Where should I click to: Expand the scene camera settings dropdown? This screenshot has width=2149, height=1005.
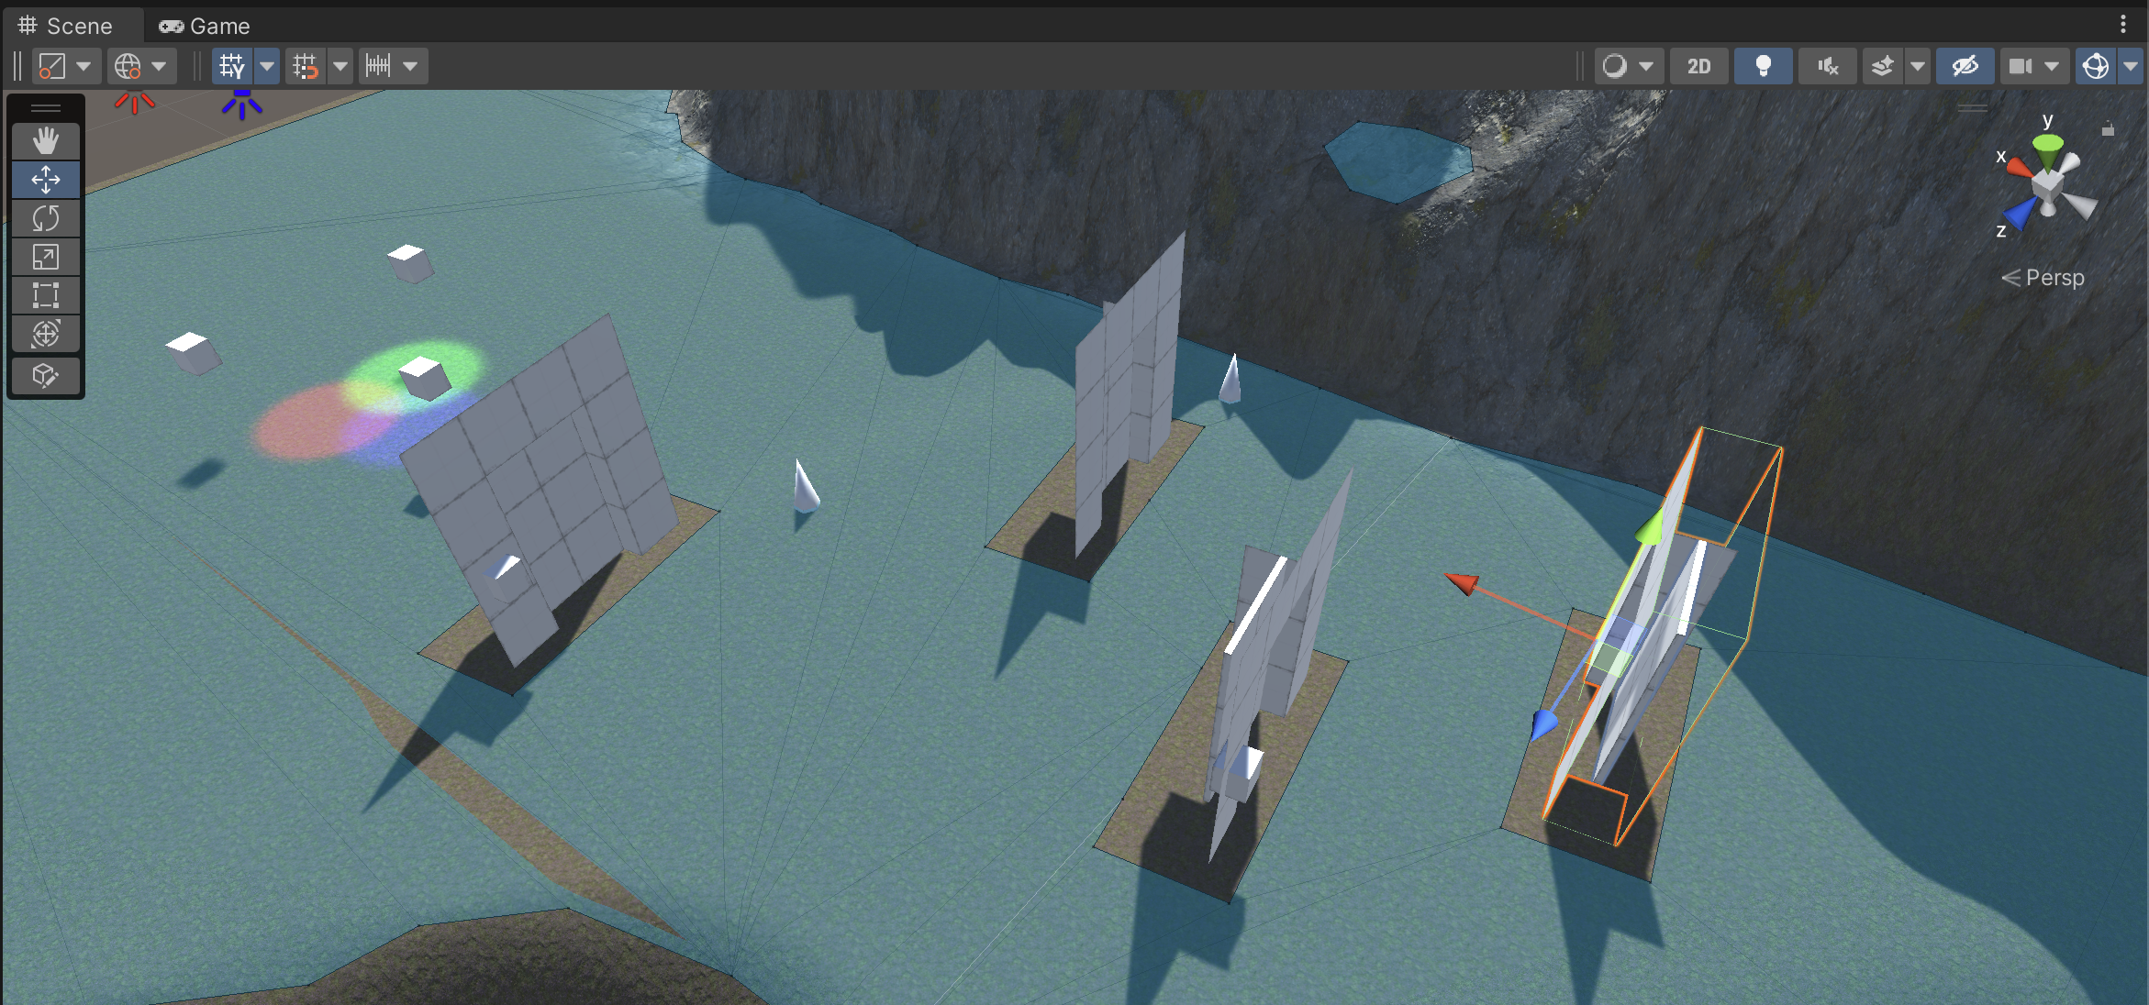pyautogui.click(x=2052, y=66)
